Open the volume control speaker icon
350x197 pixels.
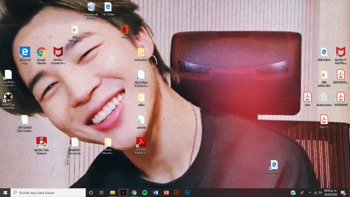pos(320,193)
